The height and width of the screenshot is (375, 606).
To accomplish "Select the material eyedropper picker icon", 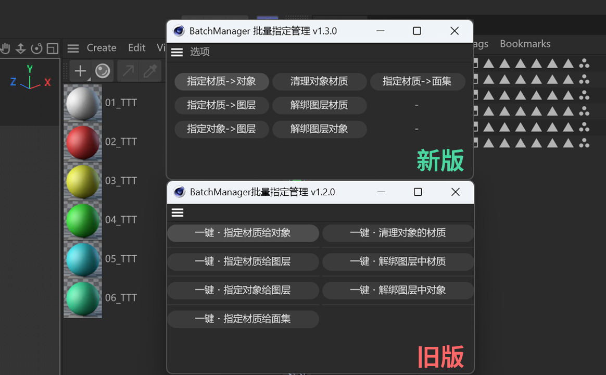I will point(150,70).
